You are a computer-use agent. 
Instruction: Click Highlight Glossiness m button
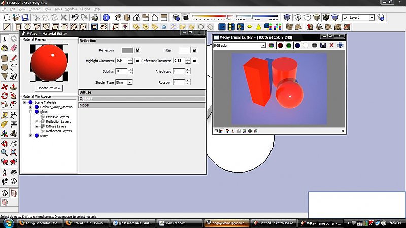click(x=137, y=61)
